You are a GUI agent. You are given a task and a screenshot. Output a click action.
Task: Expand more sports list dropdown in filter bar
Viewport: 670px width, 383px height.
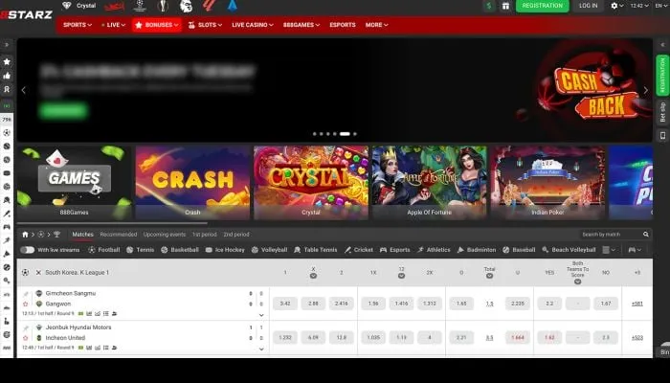(x=609, y=250)
